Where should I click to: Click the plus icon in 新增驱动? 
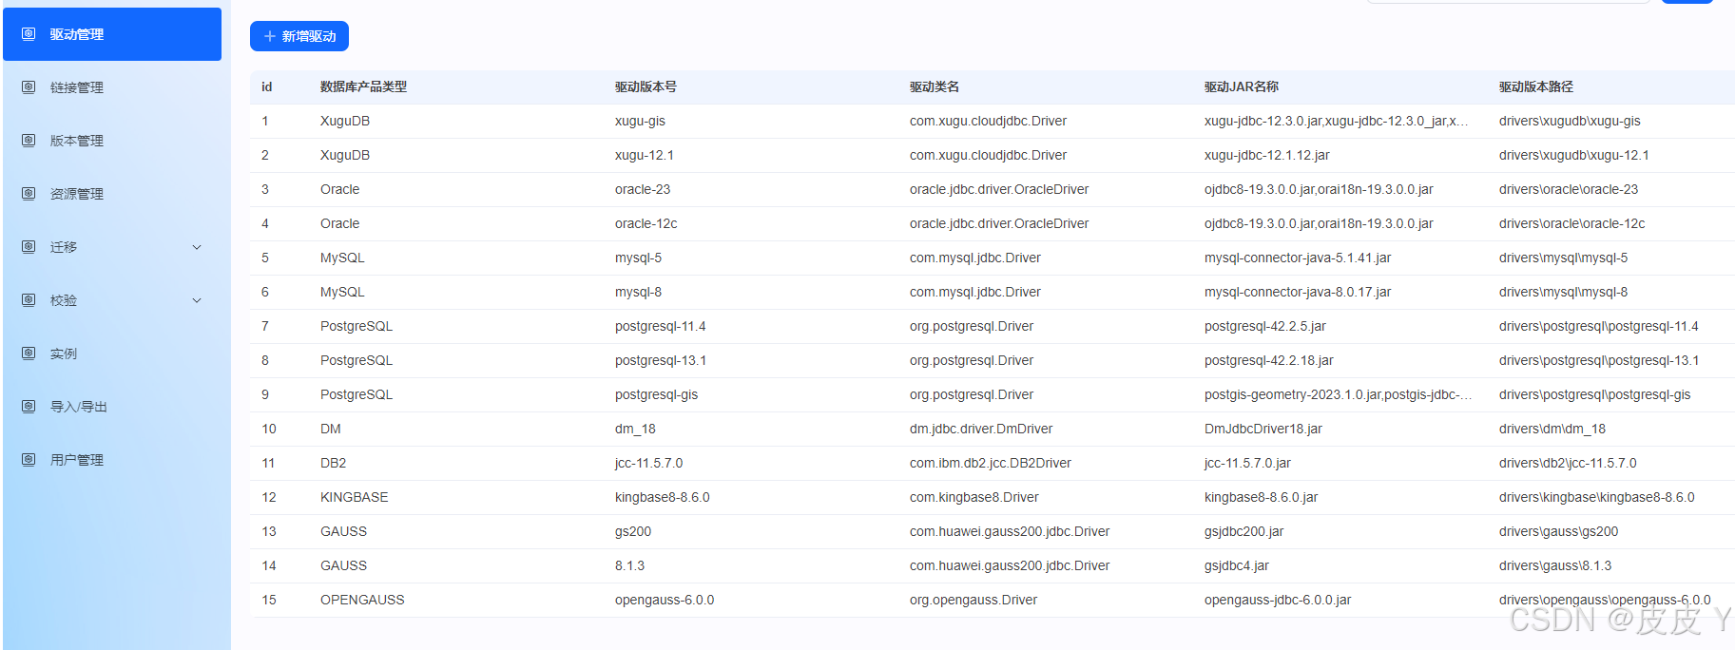click(x=270, y=36)
